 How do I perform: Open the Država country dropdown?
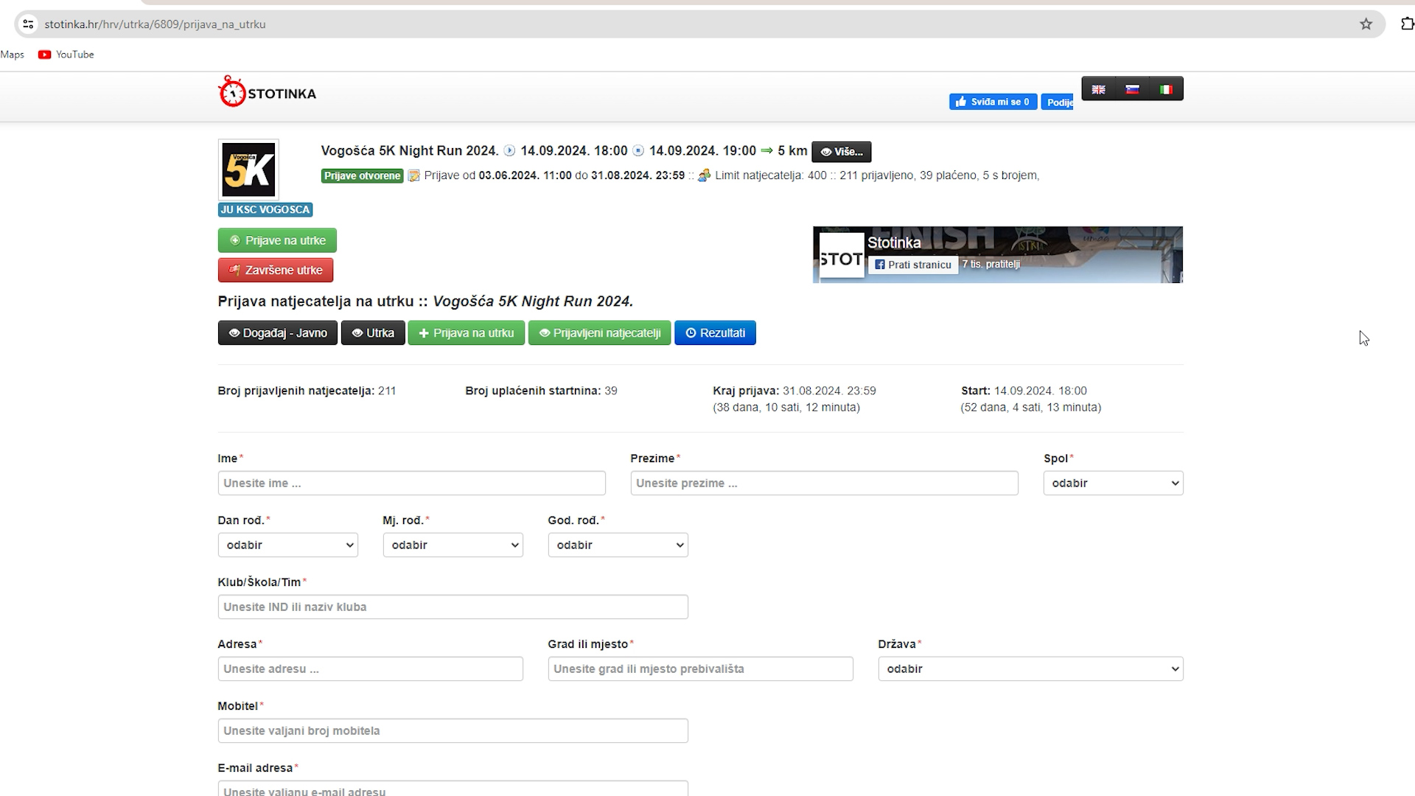click(1030, 669)
